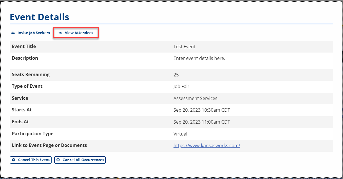The height and width of the screenshot is (179, 343).
Task: Click the Assessment Services service value
Action: [195, 98]
